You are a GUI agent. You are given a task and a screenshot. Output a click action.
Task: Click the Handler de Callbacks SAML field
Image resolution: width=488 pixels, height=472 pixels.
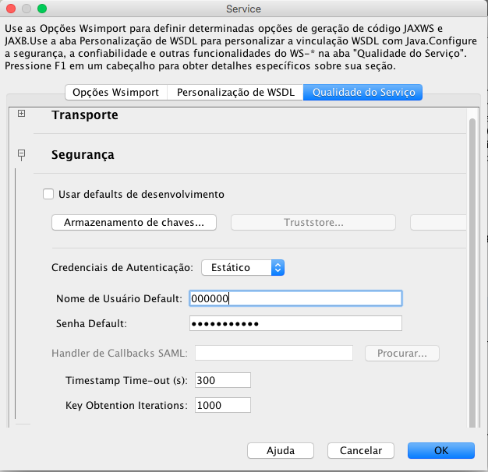[274, 353]
